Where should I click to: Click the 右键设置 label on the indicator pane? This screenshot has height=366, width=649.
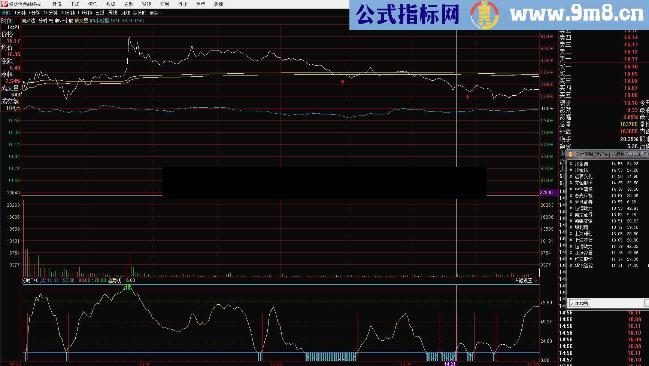coord(523,280)
